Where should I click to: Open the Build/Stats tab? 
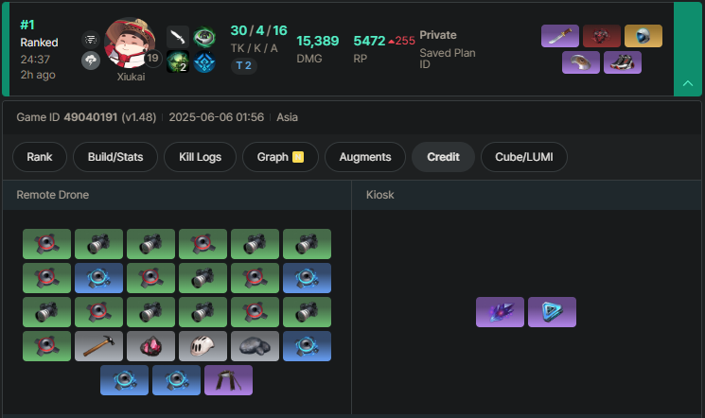point(115,157)
